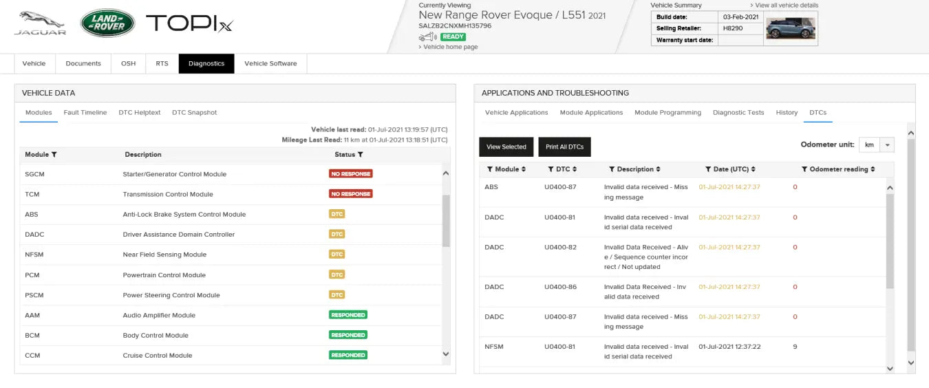Open the Vehicle home page link
This screenshot has height=388, width=929.
(x=450, y=47)
